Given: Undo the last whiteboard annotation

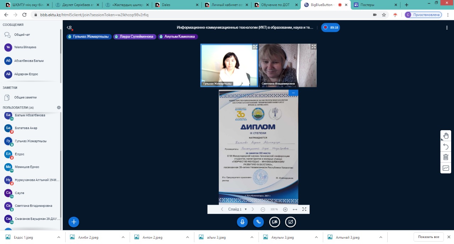Looking at the screenshot, I should 446,146.
